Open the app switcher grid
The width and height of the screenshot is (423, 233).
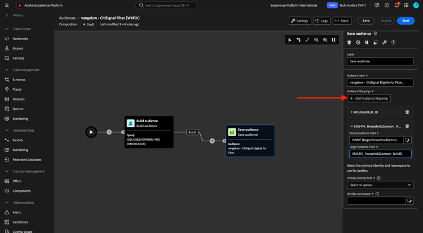click(406, 5)
